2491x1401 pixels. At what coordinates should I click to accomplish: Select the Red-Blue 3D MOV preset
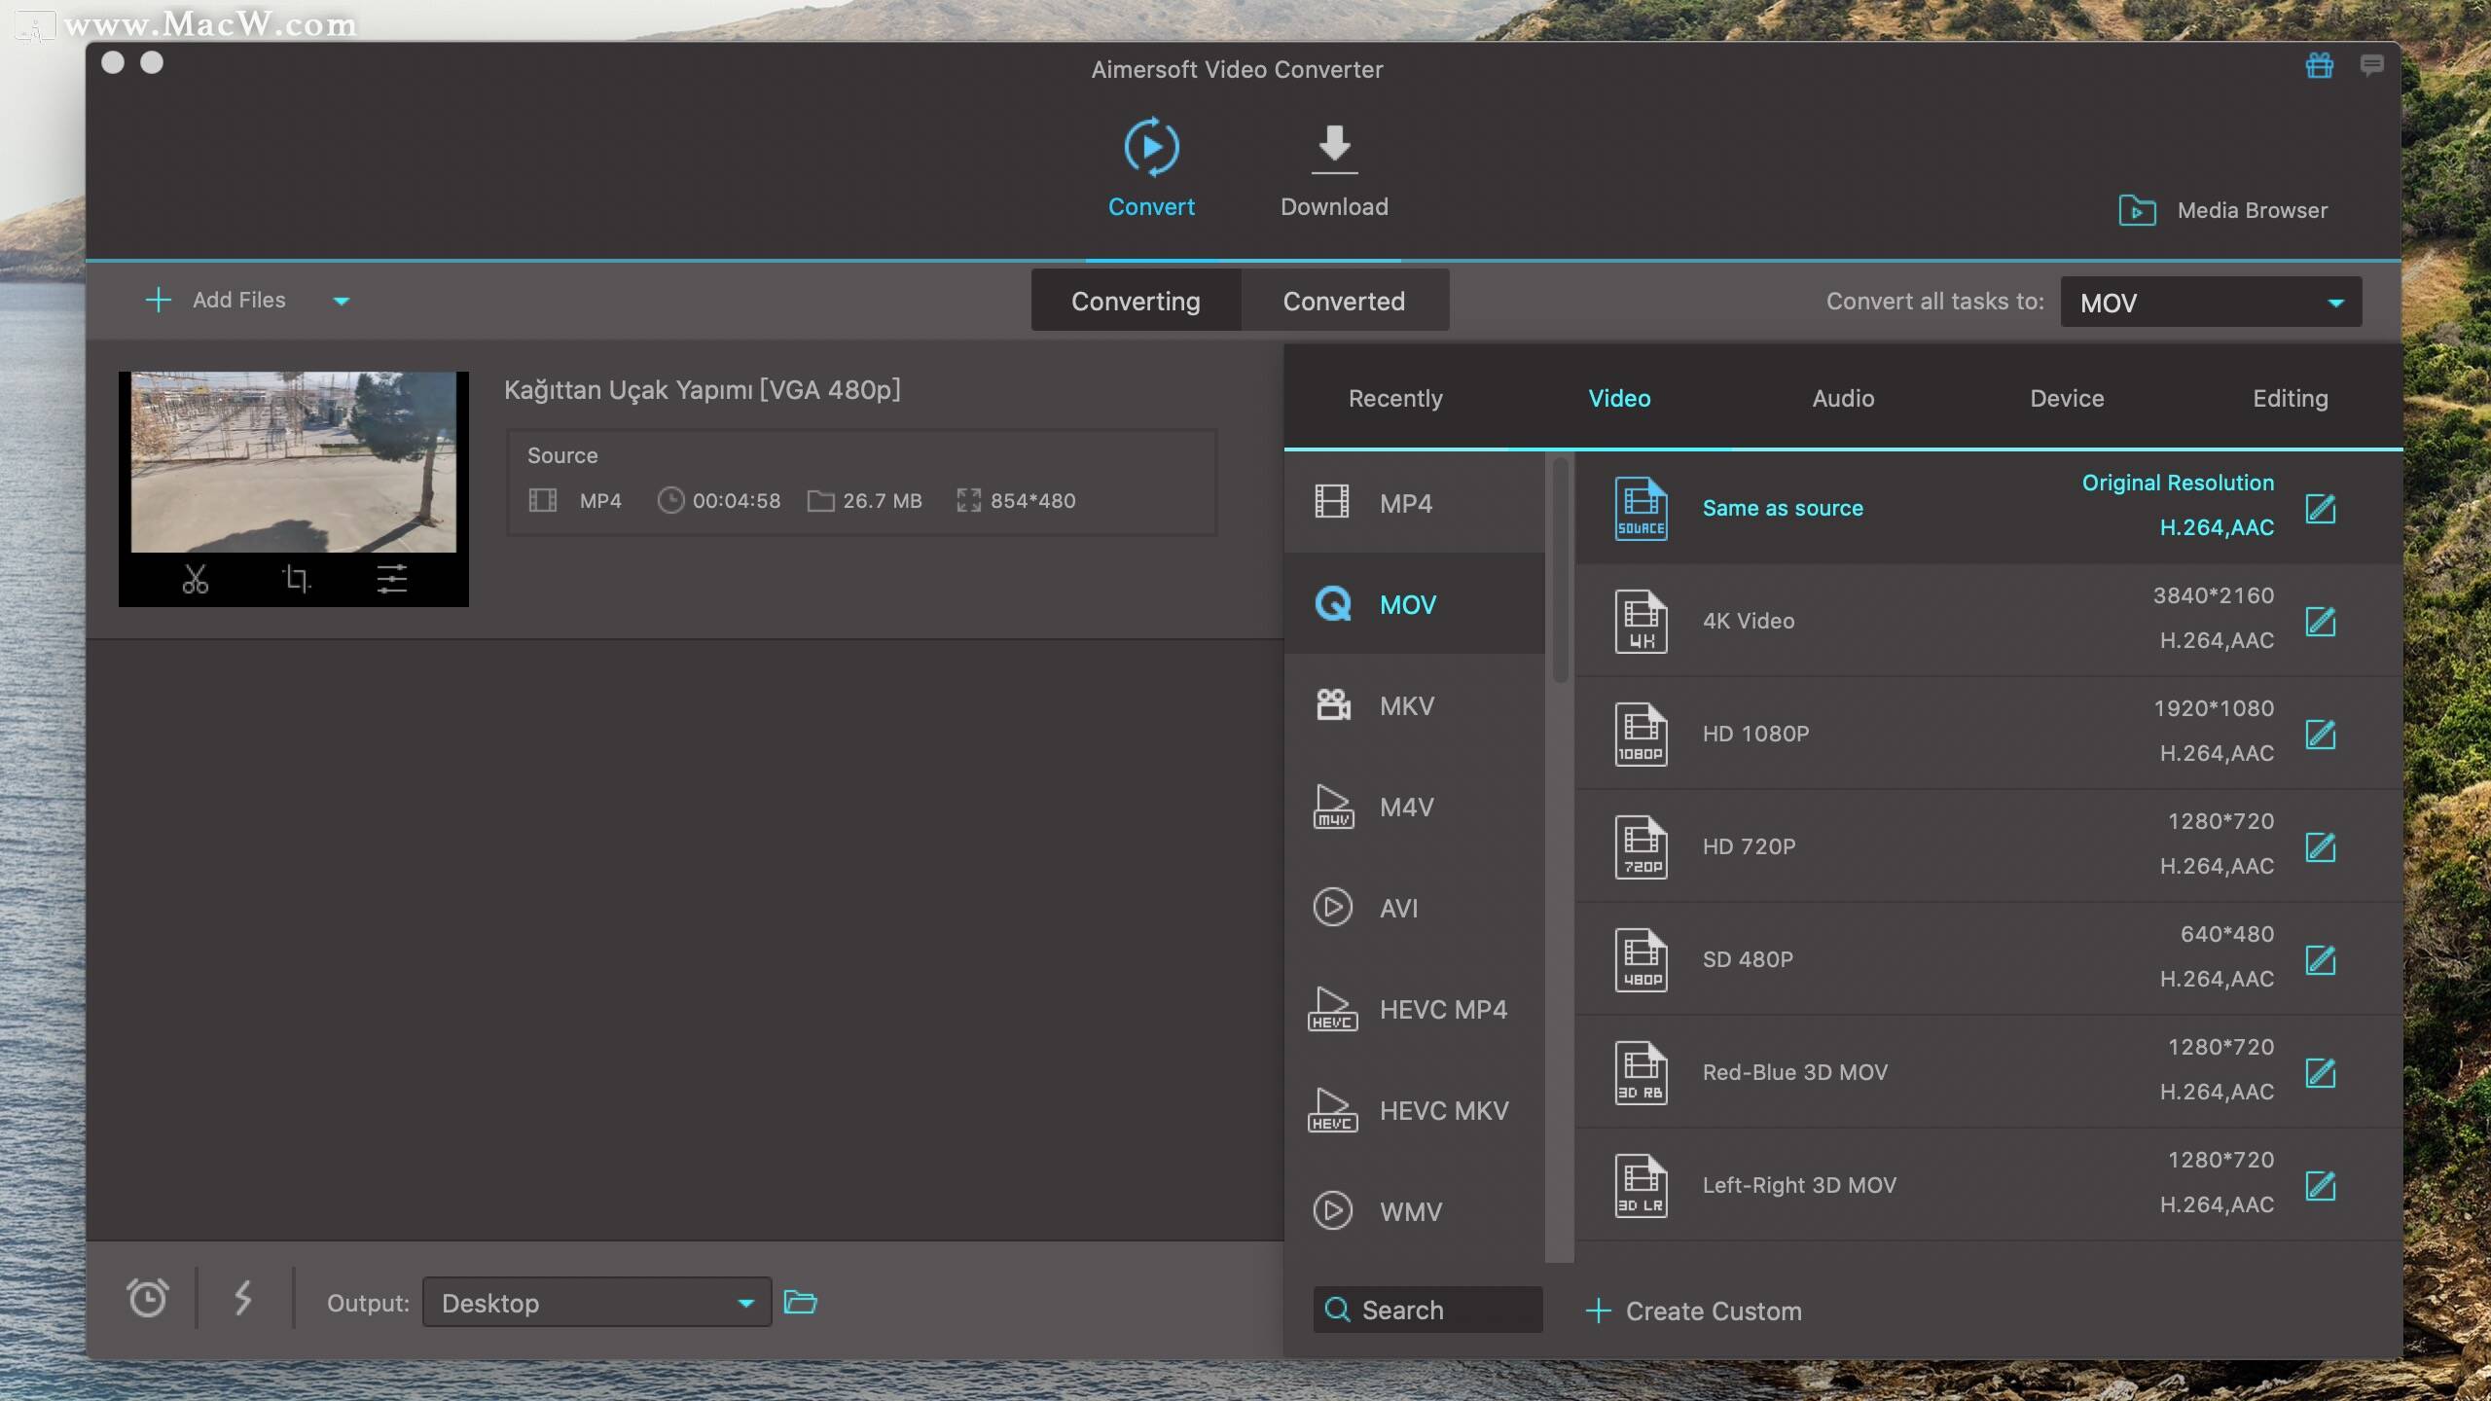pyautogui.click(x=1989, y=1072)
